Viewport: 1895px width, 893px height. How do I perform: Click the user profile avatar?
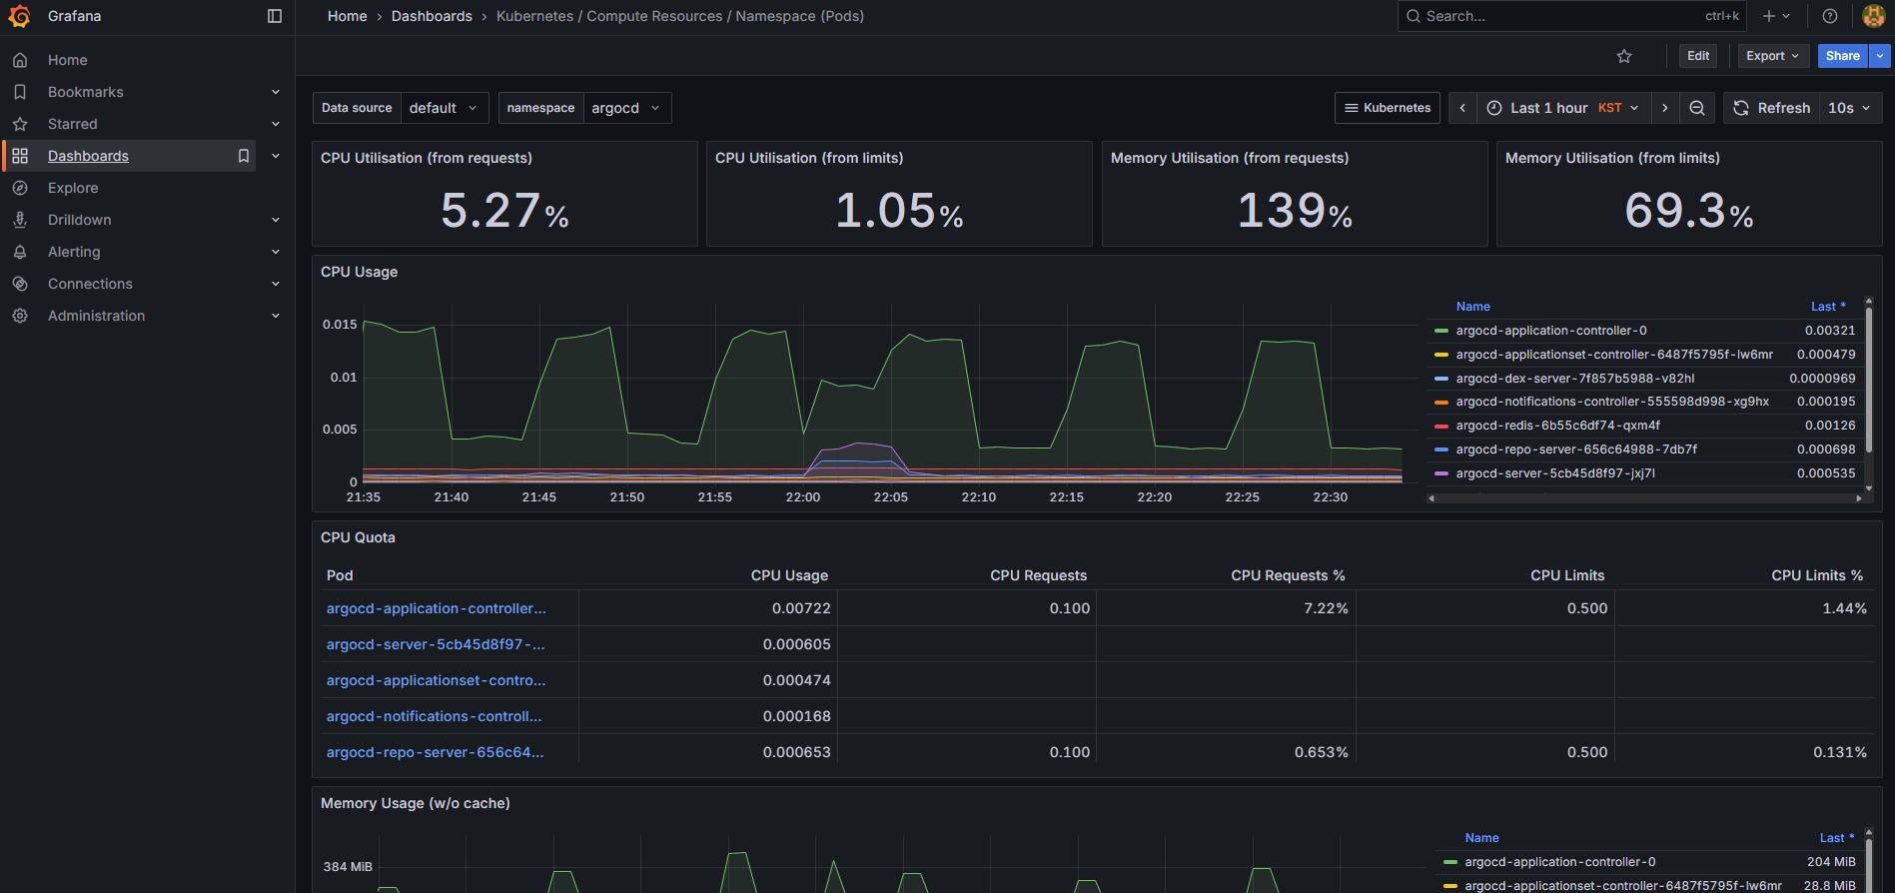(x=1873, y=16)
